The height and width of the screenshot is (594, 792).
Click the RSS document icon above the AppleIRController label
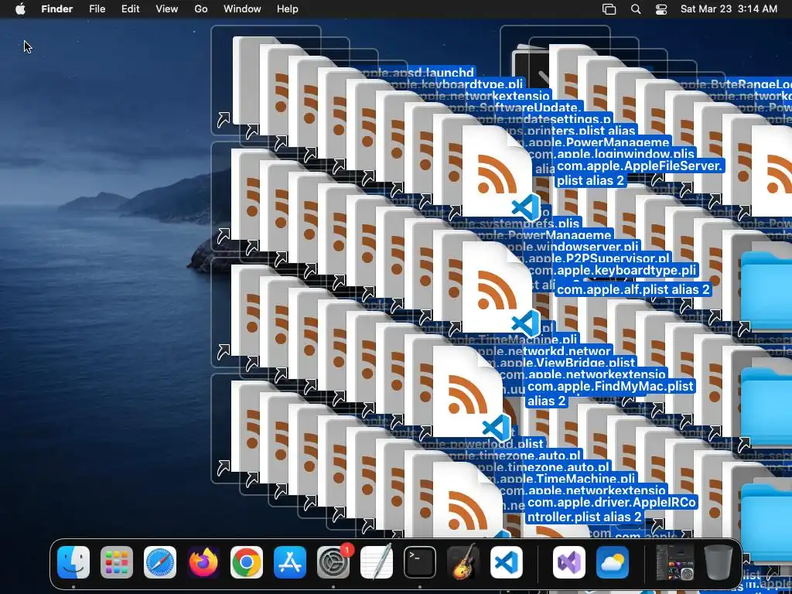(x=468, y=500)
